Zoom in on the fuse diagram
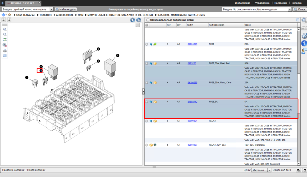Screen dimensions: 307x177 [x=5, y=29]
